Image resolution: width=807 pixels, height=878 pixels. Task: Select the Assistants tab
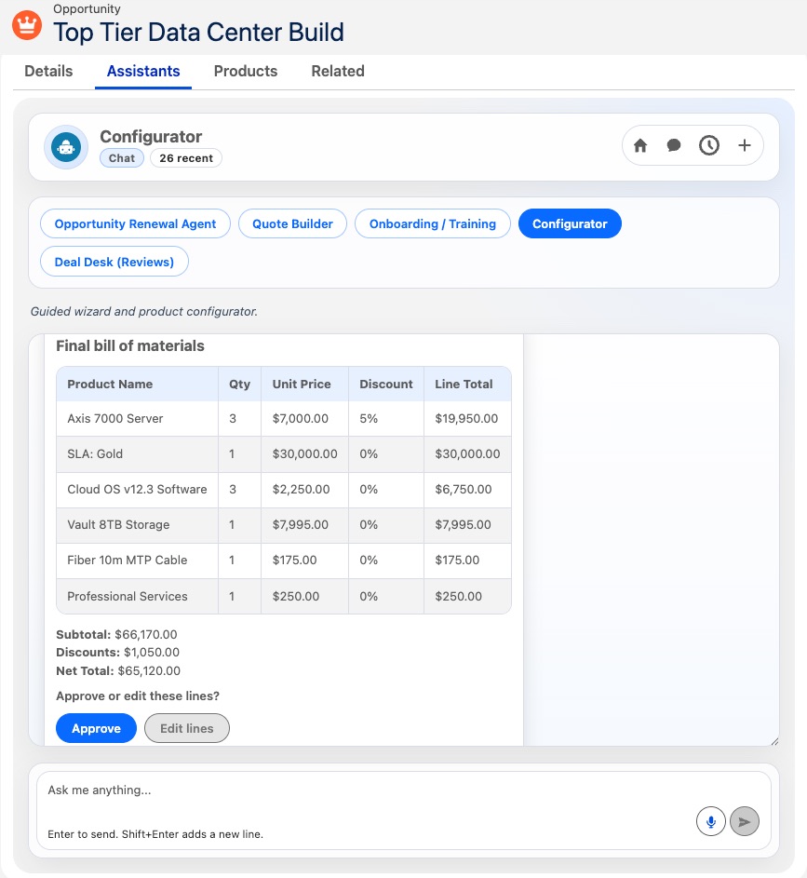tap(143, 71)
